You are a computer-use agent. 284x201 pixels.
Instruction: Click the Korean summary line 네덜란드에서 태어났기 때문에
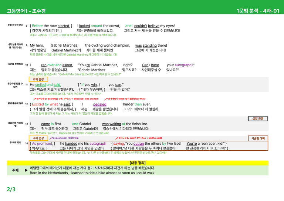pyautogui.click(x=92, y=168)
